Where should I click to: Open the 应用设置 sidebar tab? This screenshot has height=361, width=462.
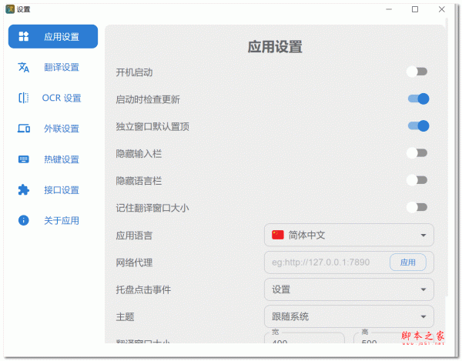[53, 36]
